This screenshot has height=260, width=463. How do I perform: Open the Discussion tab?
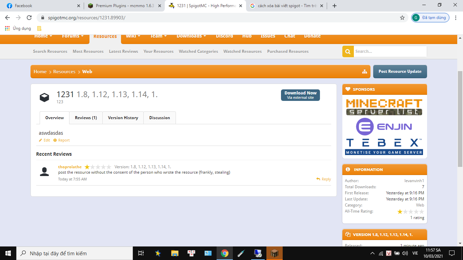click(x=160, y=118)
